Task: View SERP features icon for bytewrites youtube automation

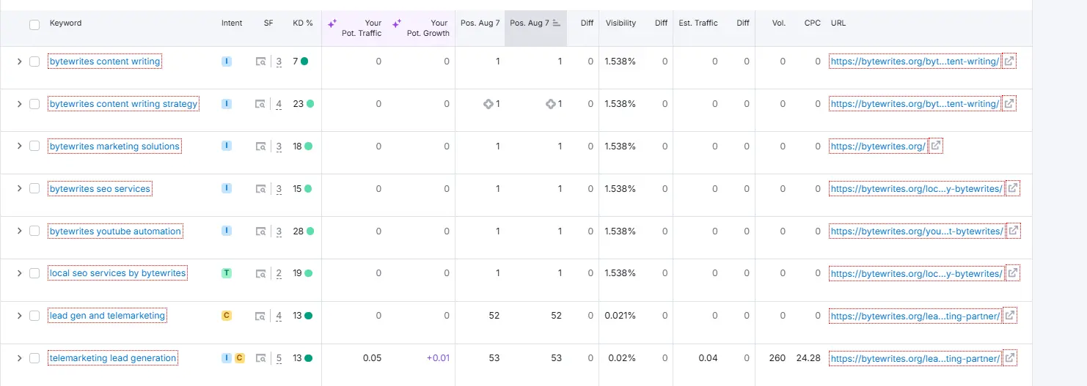Action: click(260, 231)
